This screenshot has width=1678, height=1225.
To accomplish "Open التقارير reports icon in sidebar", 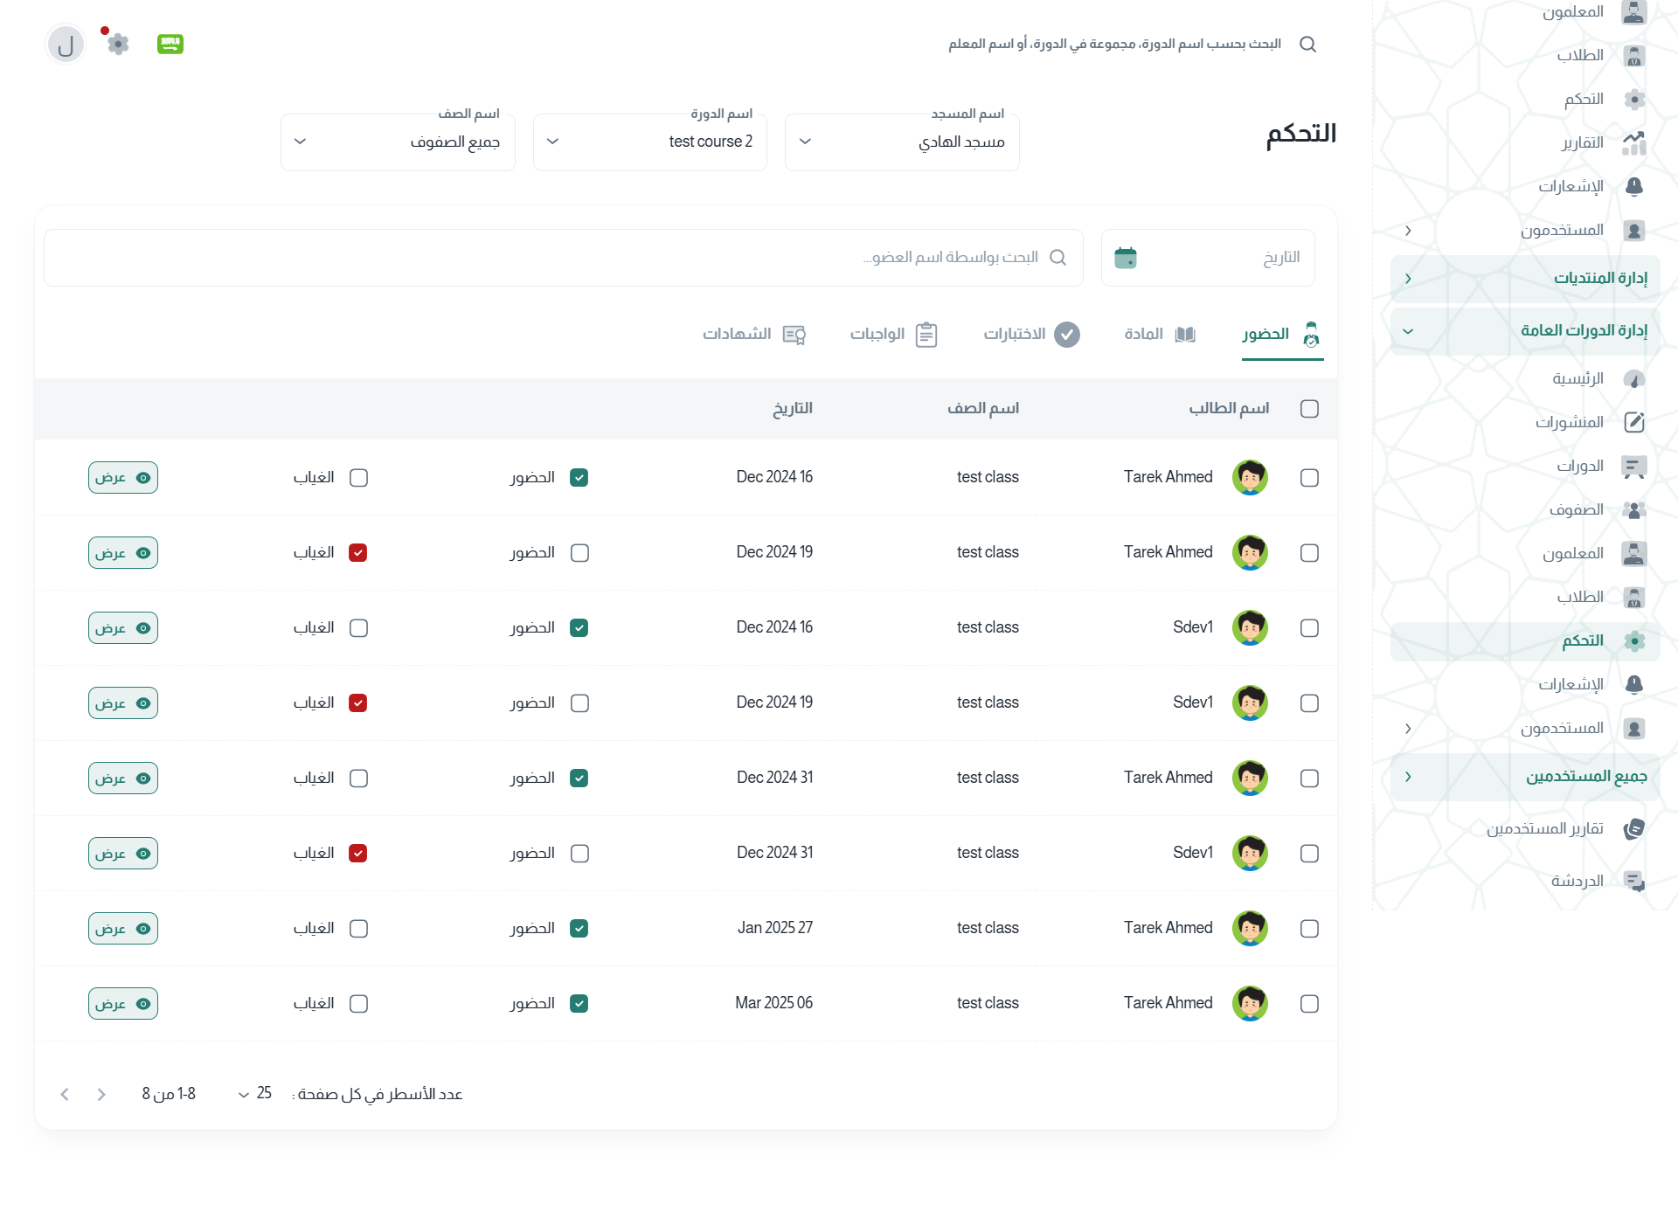I will [x=1633, y=142].
